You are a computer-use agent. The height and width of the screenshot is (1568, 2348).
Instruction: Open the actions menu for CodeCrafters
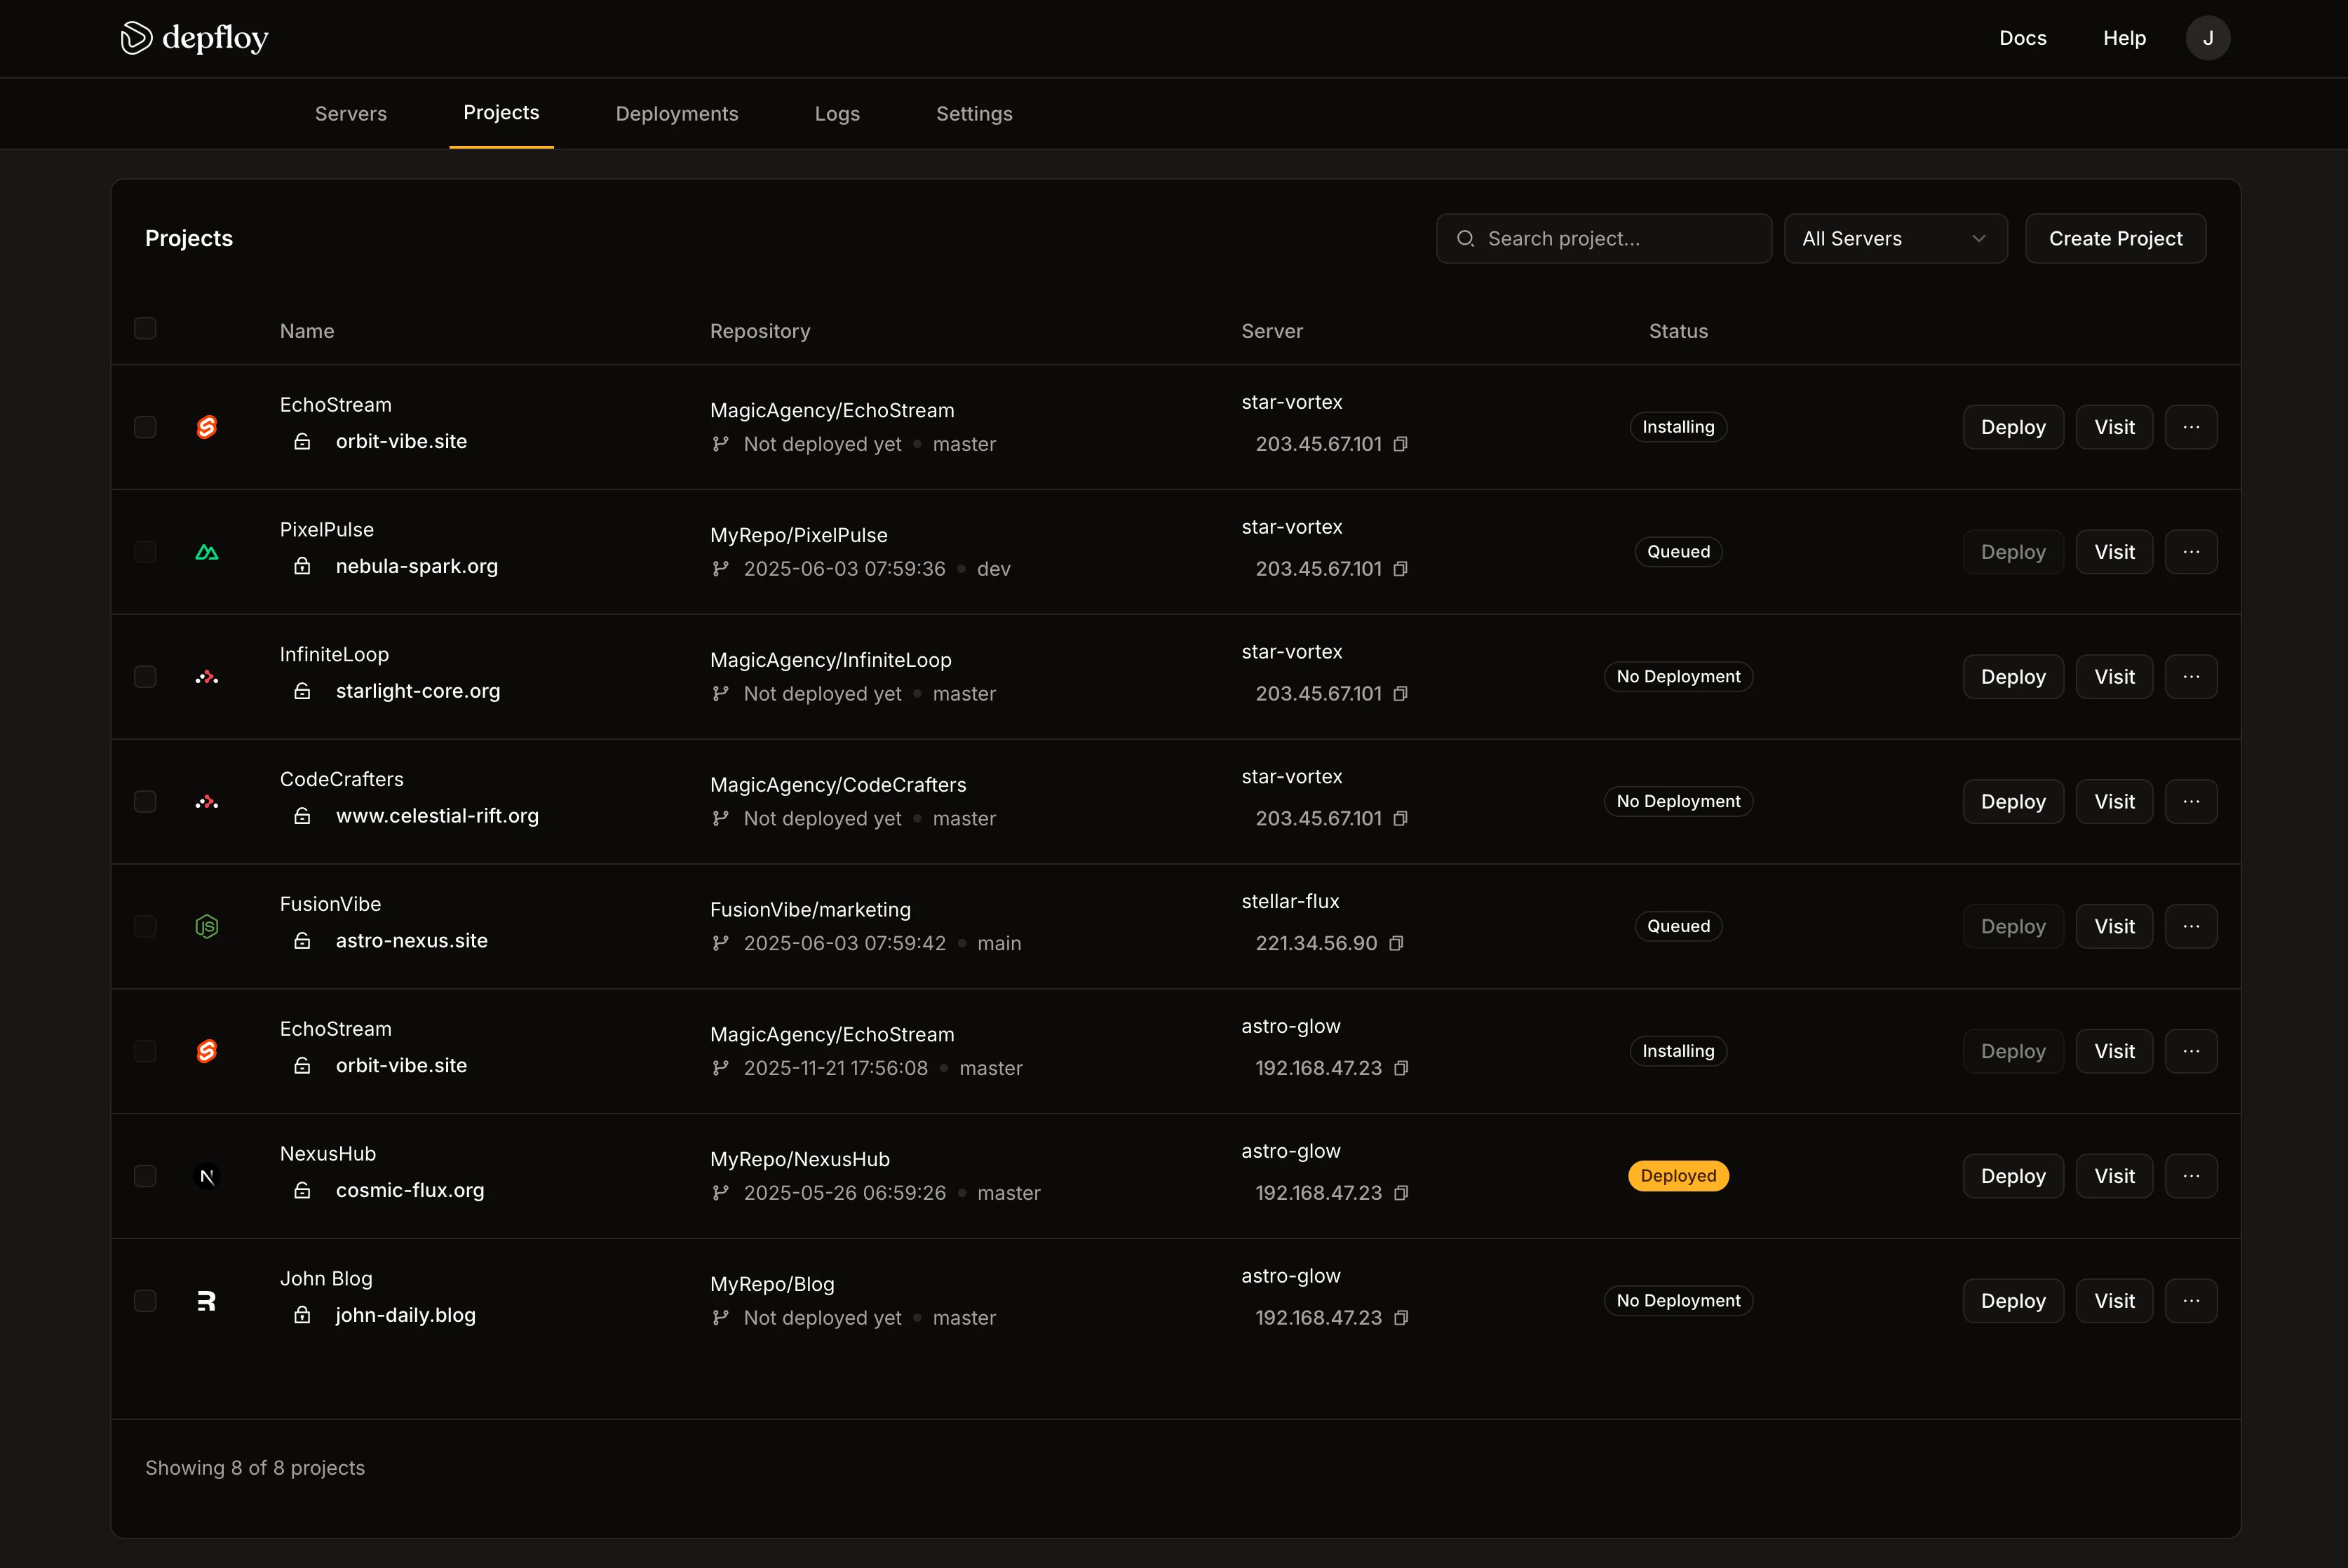click(2191, 801)
